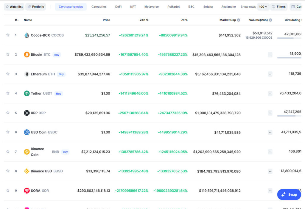Toggle the watchlist star for Tether
The width and height of the screenshot is (305, 209).
8,93
